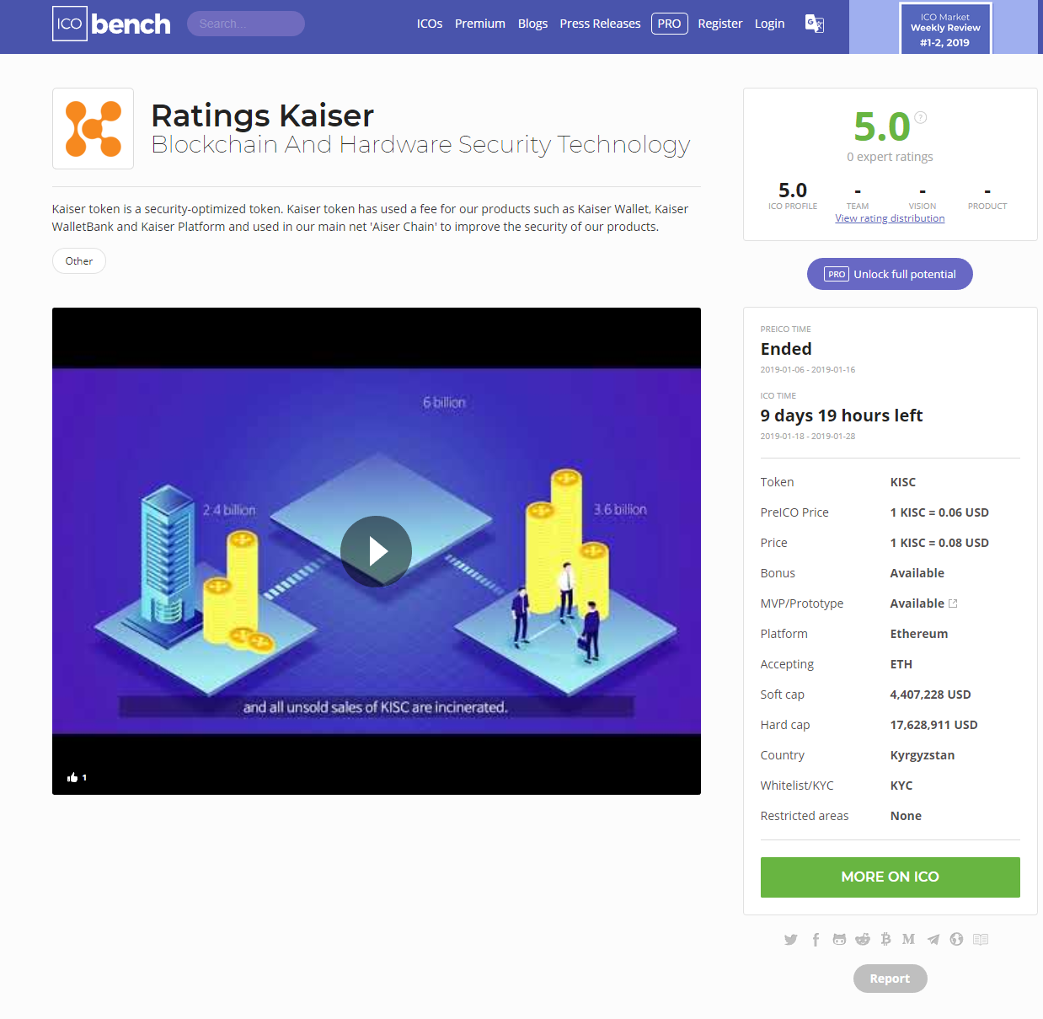
Task: Click the rating help question mark
Action: coord(921,118)
